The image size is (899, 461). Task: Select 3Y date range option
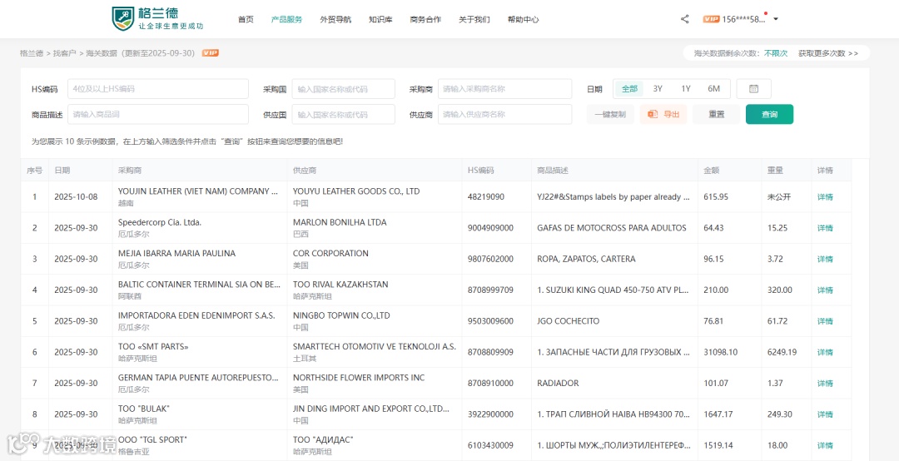point(658,89)
